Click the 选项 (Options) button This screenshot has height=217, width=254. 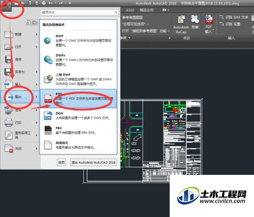coord(61,162)
